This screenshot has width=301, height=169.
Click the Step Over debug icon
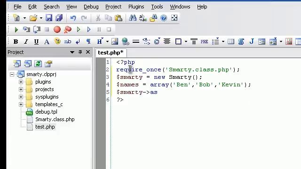coord(37,30)
